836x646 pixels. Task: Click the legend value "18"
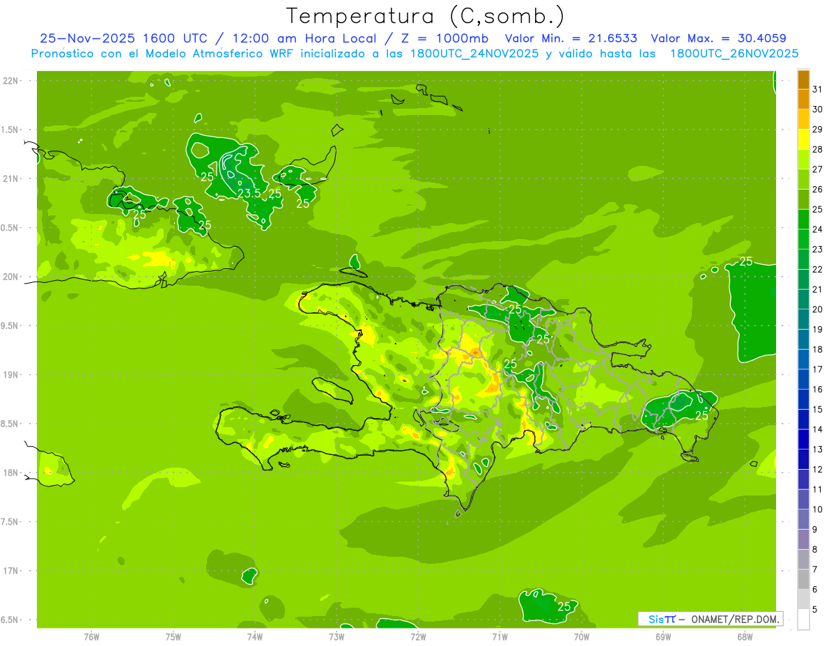point(818,349)
